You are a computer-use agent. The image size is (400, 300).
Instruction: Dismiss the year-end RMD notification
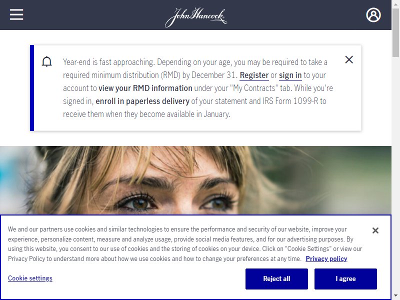pyautogui.click(x=349, y=59)
